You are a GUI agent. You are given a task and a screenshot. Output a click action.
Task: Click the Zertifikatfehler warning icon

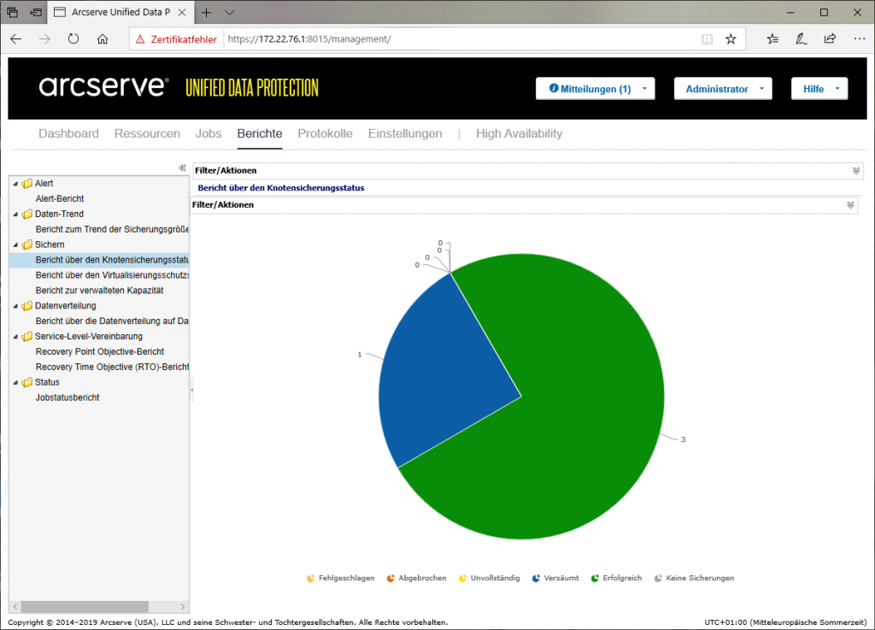click(x=140, y=39)
